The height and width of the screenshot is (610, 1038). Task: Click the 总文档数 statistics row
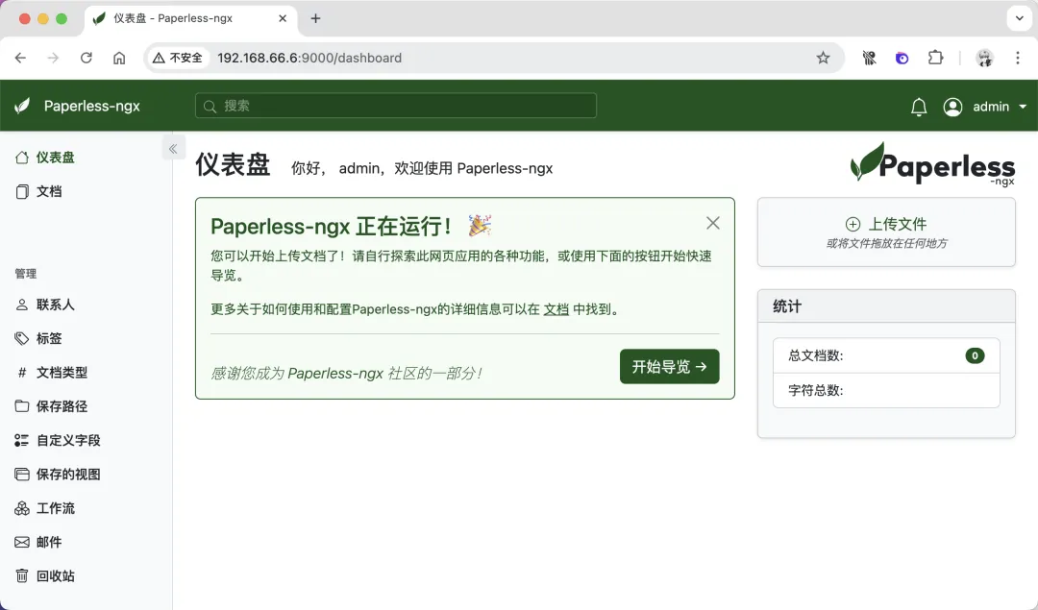tap(886, 356)
